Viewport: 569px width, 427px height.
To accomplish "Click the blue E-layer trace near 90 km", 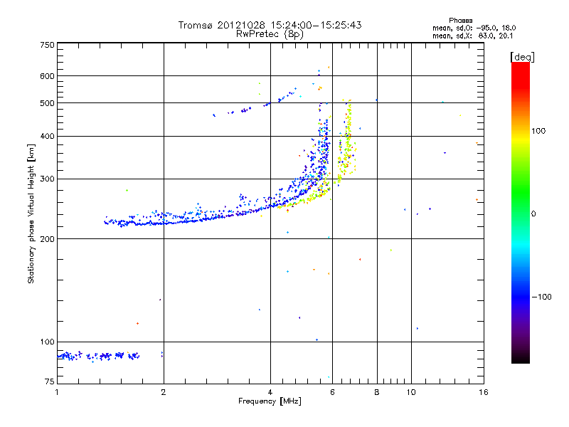I will (98, 356).
